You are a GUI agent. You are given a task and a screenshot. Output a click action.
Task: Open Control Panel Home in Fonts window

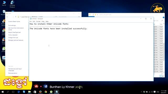(14, 21)
